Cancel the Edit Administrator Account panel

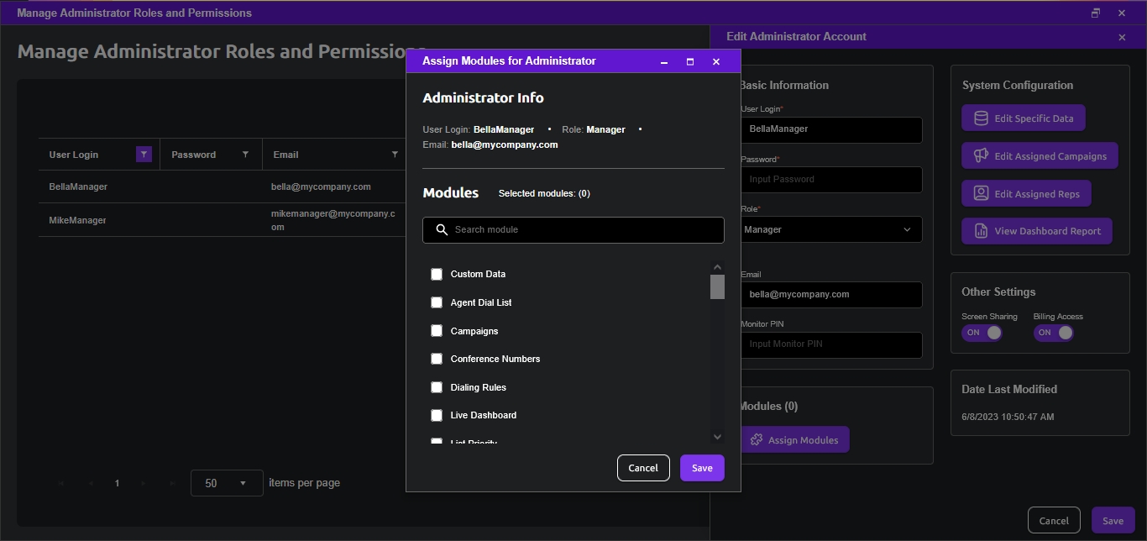(x=1054, y=521)
